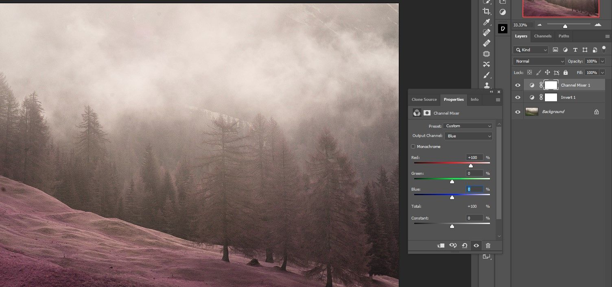Click the Channel Mixer adjustment icon in Properties
The image size is (612, 287).
[x=417, y=113]
